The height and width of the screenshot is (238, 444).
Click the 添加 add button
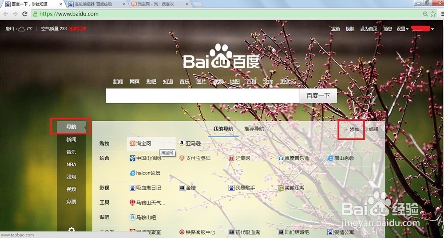[352, 129]
